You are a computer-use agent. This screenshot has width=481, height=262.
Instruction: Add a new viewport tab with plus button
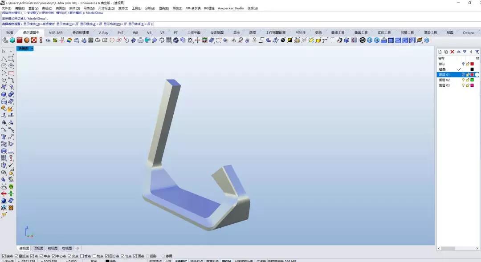(77, 249)
